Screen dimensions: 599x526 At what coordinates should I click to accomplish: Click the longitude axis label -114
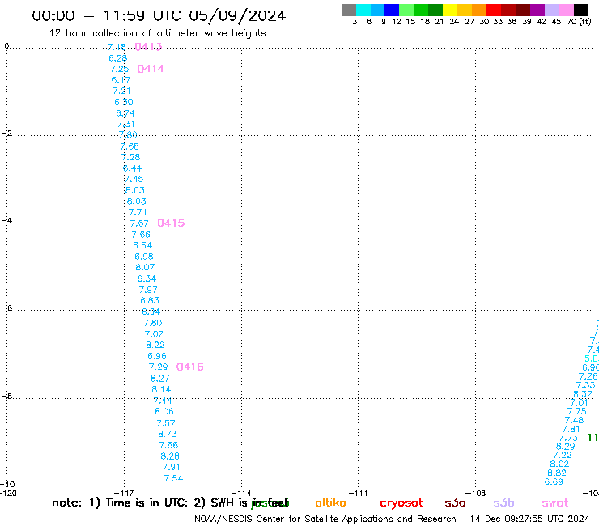point(241,493)
